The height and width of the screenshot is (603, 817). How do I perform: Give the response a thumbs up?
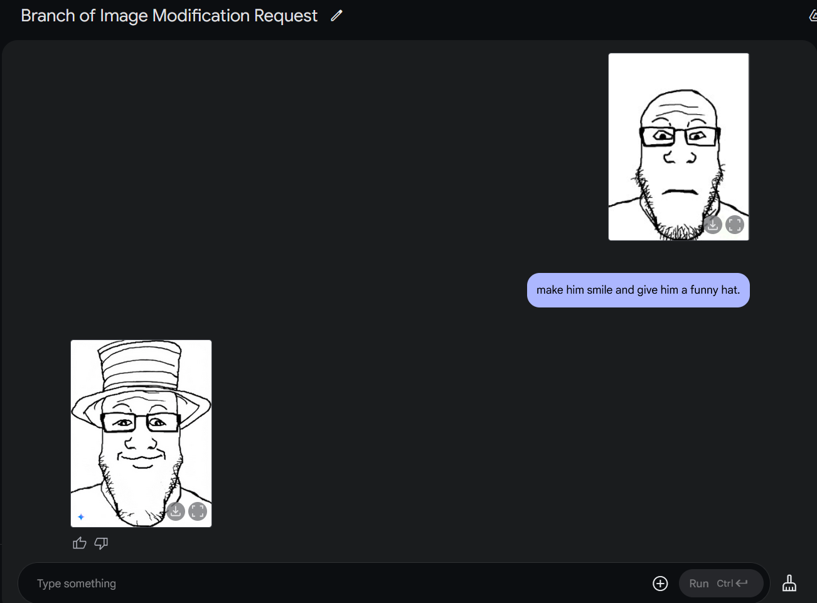pyautogui.click(x=80, y=543)
